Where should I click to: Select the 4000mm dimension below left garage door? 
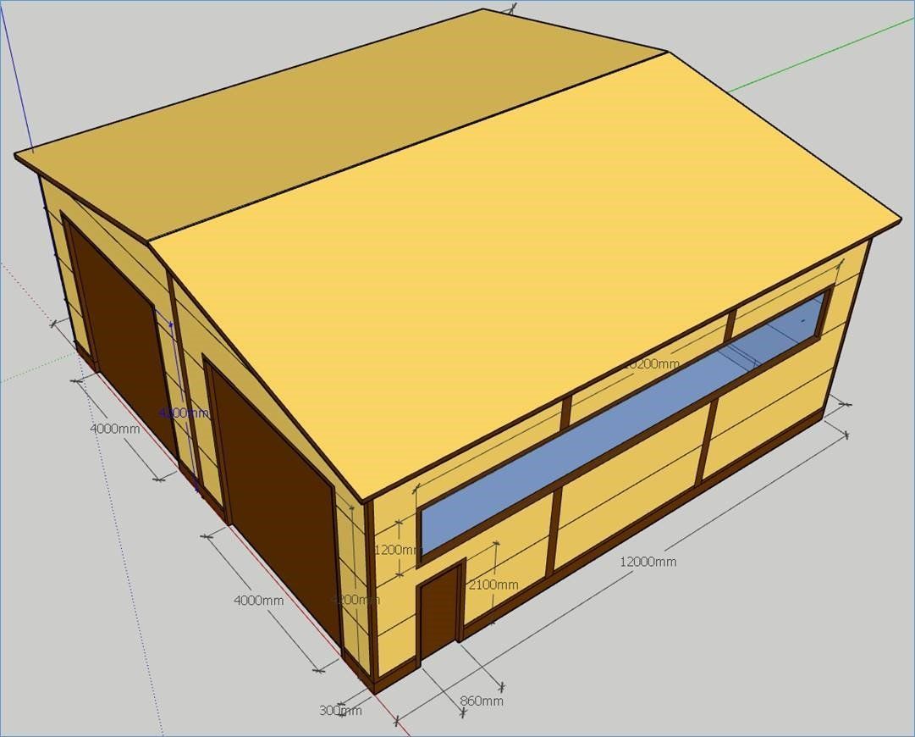[x=114, y=429]
